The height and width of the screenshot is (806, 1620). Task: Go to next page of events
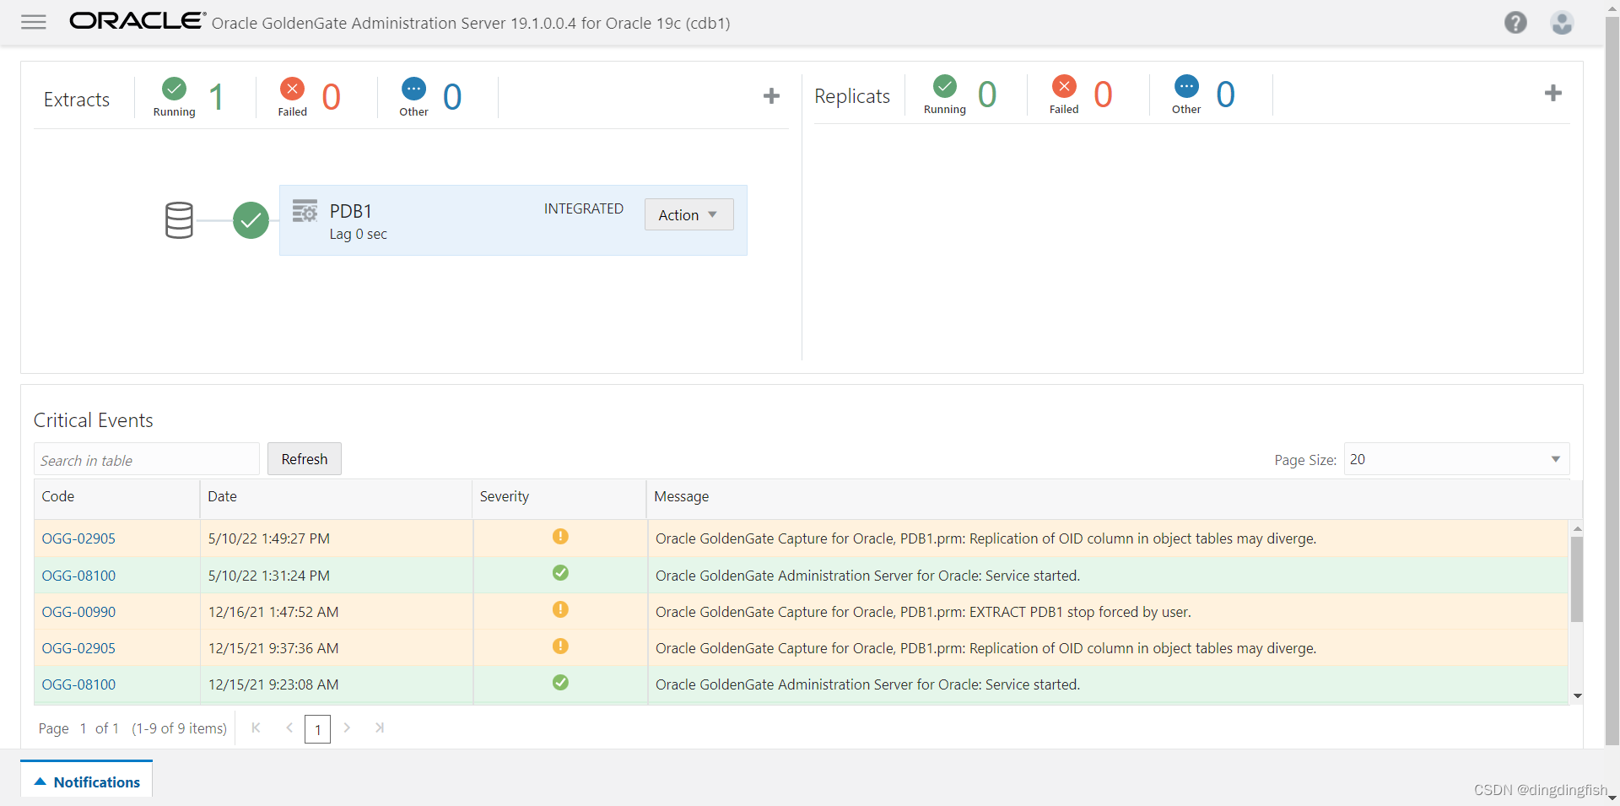[x=347, y=728]
